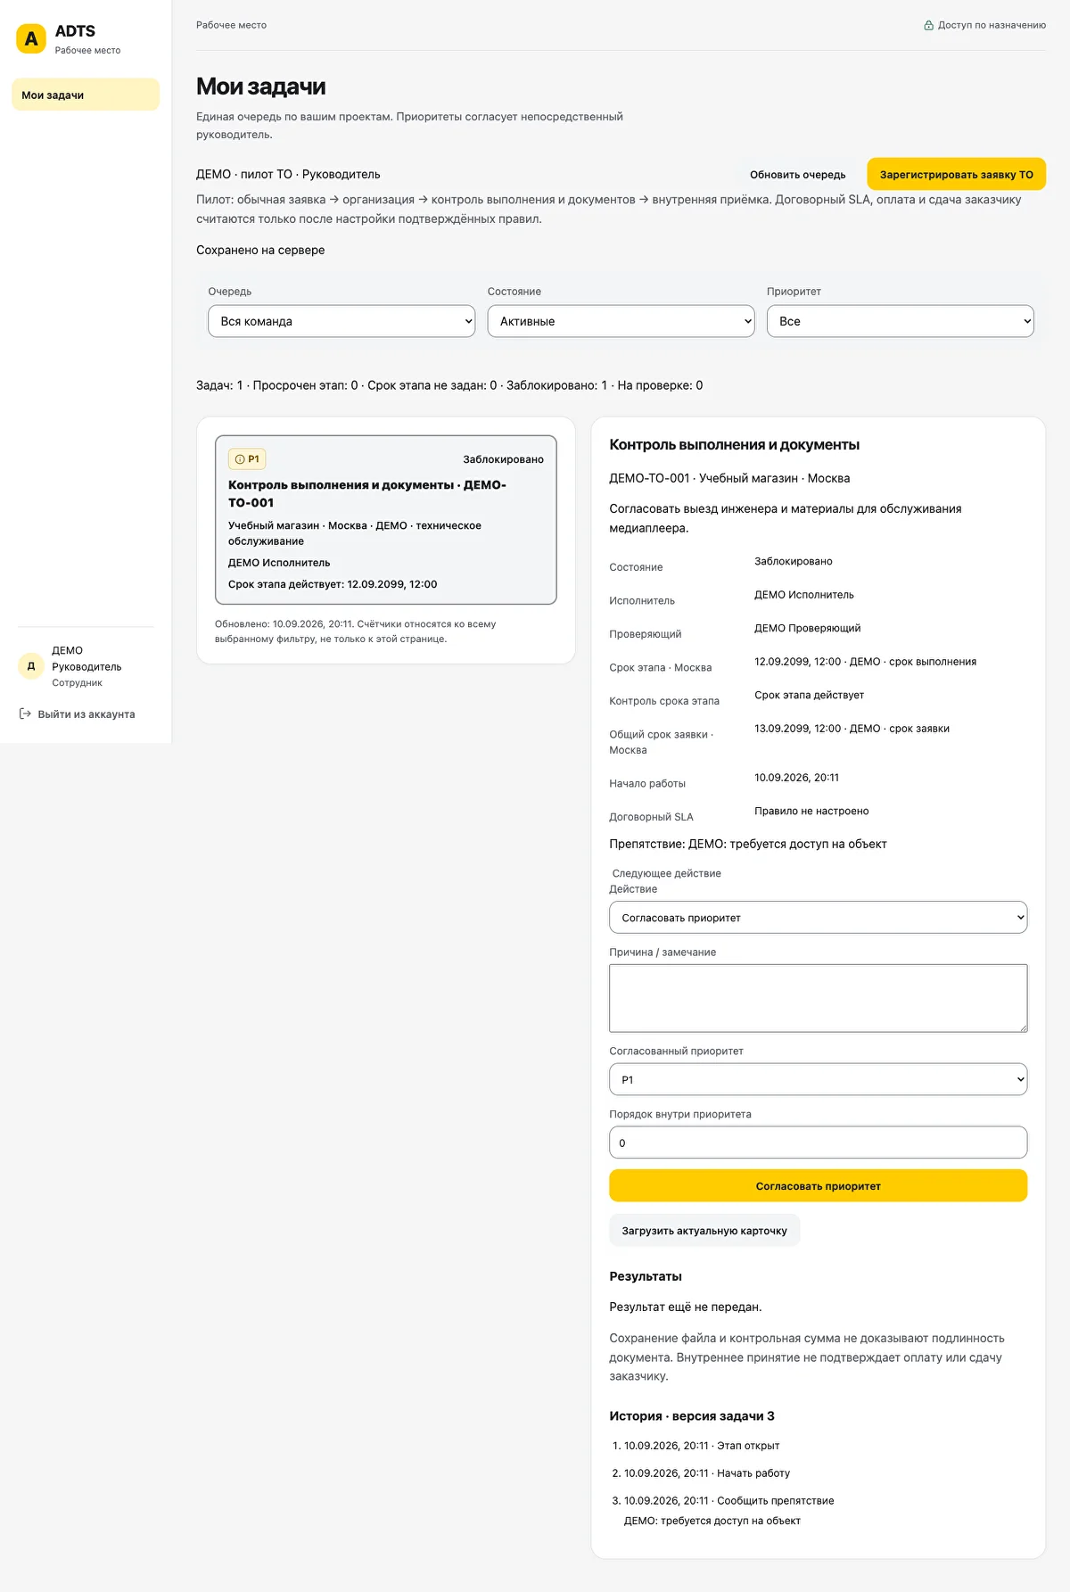Open the Приоритет filter dropdown showing Все
This screenshot has height=1592, width=1070.
pyautogui.click(x=900, y=321)
